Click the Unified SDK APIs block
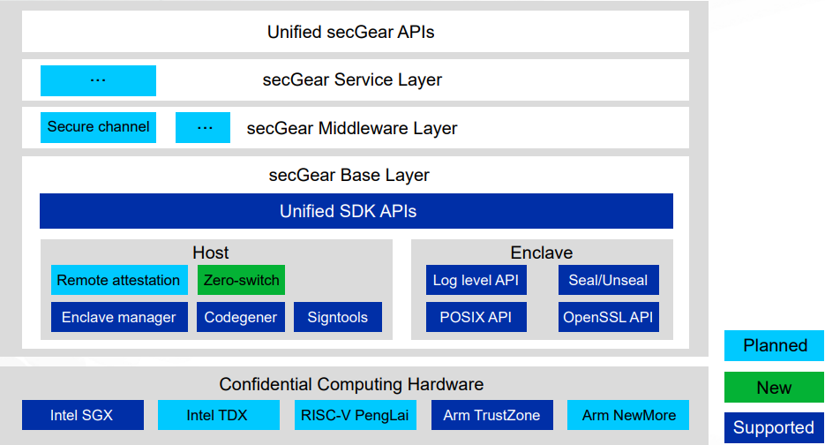The width and height of the screenshot is (825, 445). click(356, 211)
